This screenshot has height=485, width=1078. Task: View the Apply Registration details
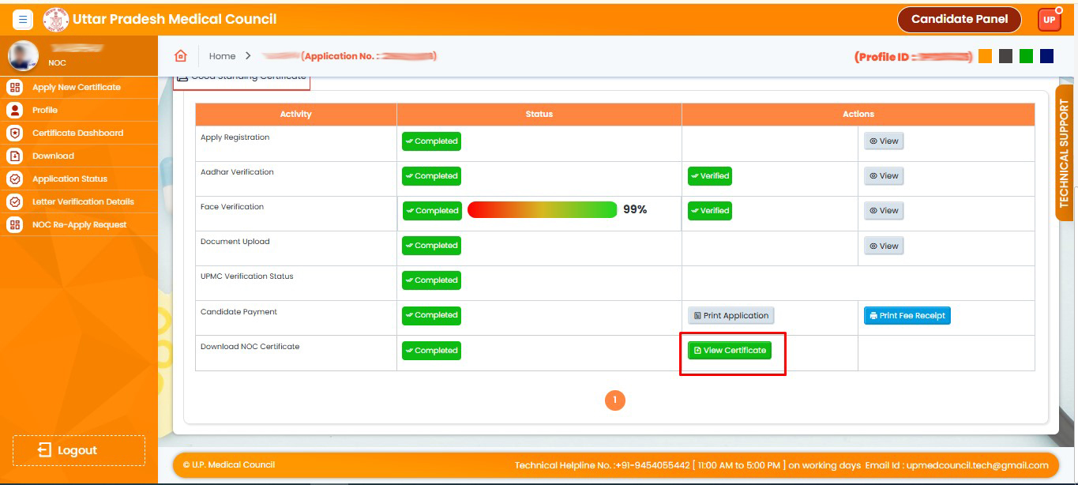tap(884, 141)
